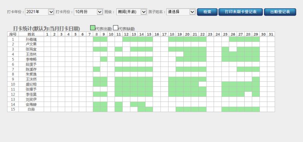Image resolution: width=303 pixels, height=142 pixels.
Task: Click the day 8 column header
Action: (x=97, y=34)
